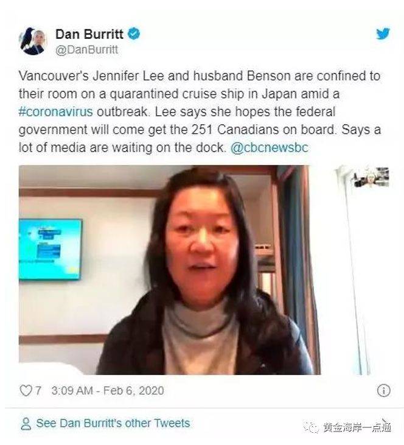Open the 3:09 AM - Feb 6, 2020 timestamp

[x=108, y=390]
